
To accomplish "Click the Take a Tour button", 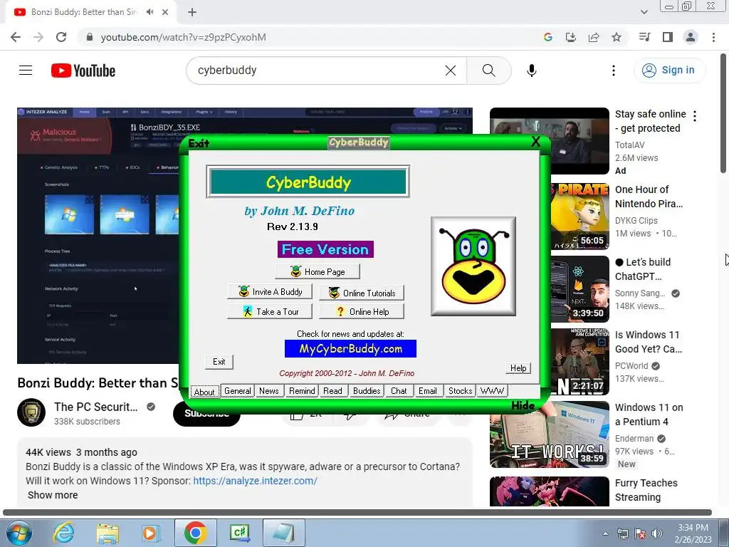I will point(270,312).
